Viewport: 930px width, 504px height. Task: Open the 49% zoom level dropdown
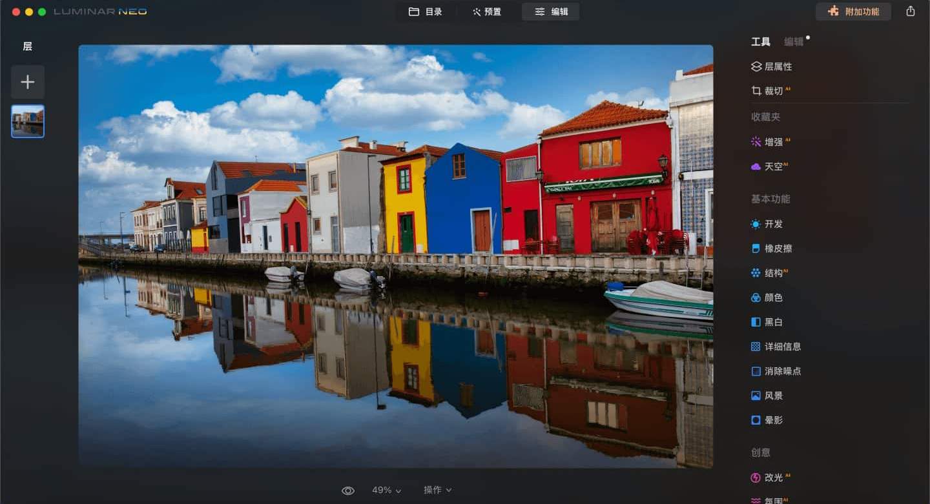click(x=386, y=490)
